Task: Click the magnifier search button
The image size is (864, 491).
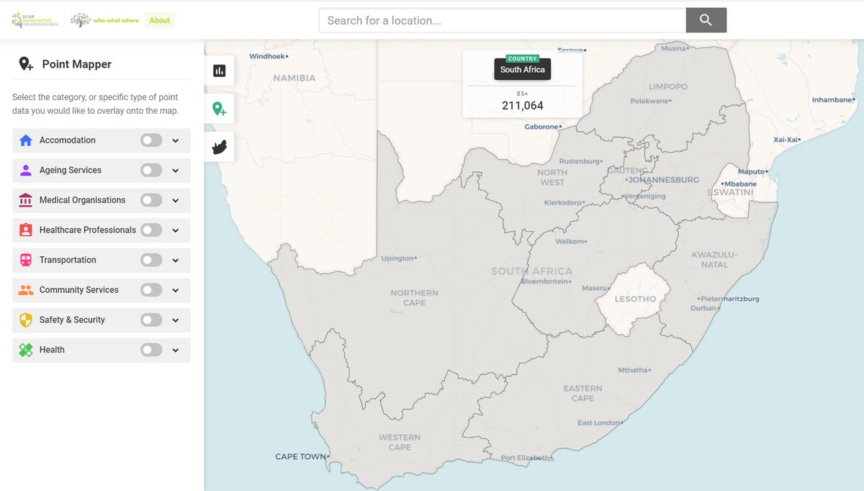Action: tap(706, 20)
